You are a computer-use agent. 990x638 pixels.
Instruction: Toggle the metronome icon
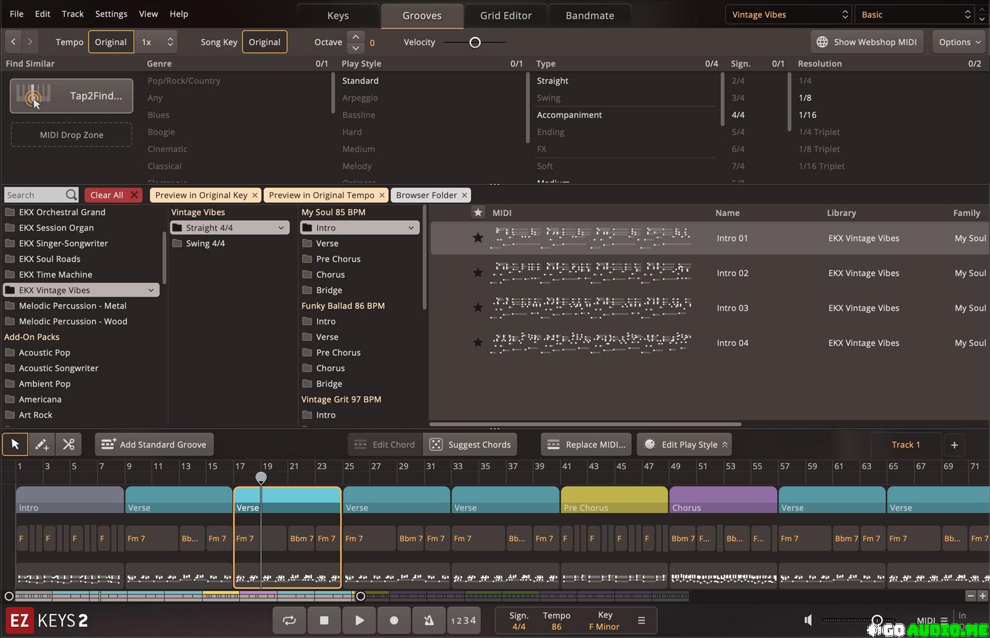coord(428,620)
